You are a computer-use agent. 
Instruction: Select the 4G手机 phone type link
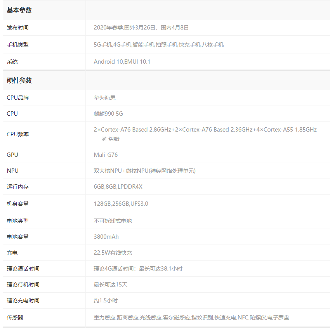(x=122, y=45)
